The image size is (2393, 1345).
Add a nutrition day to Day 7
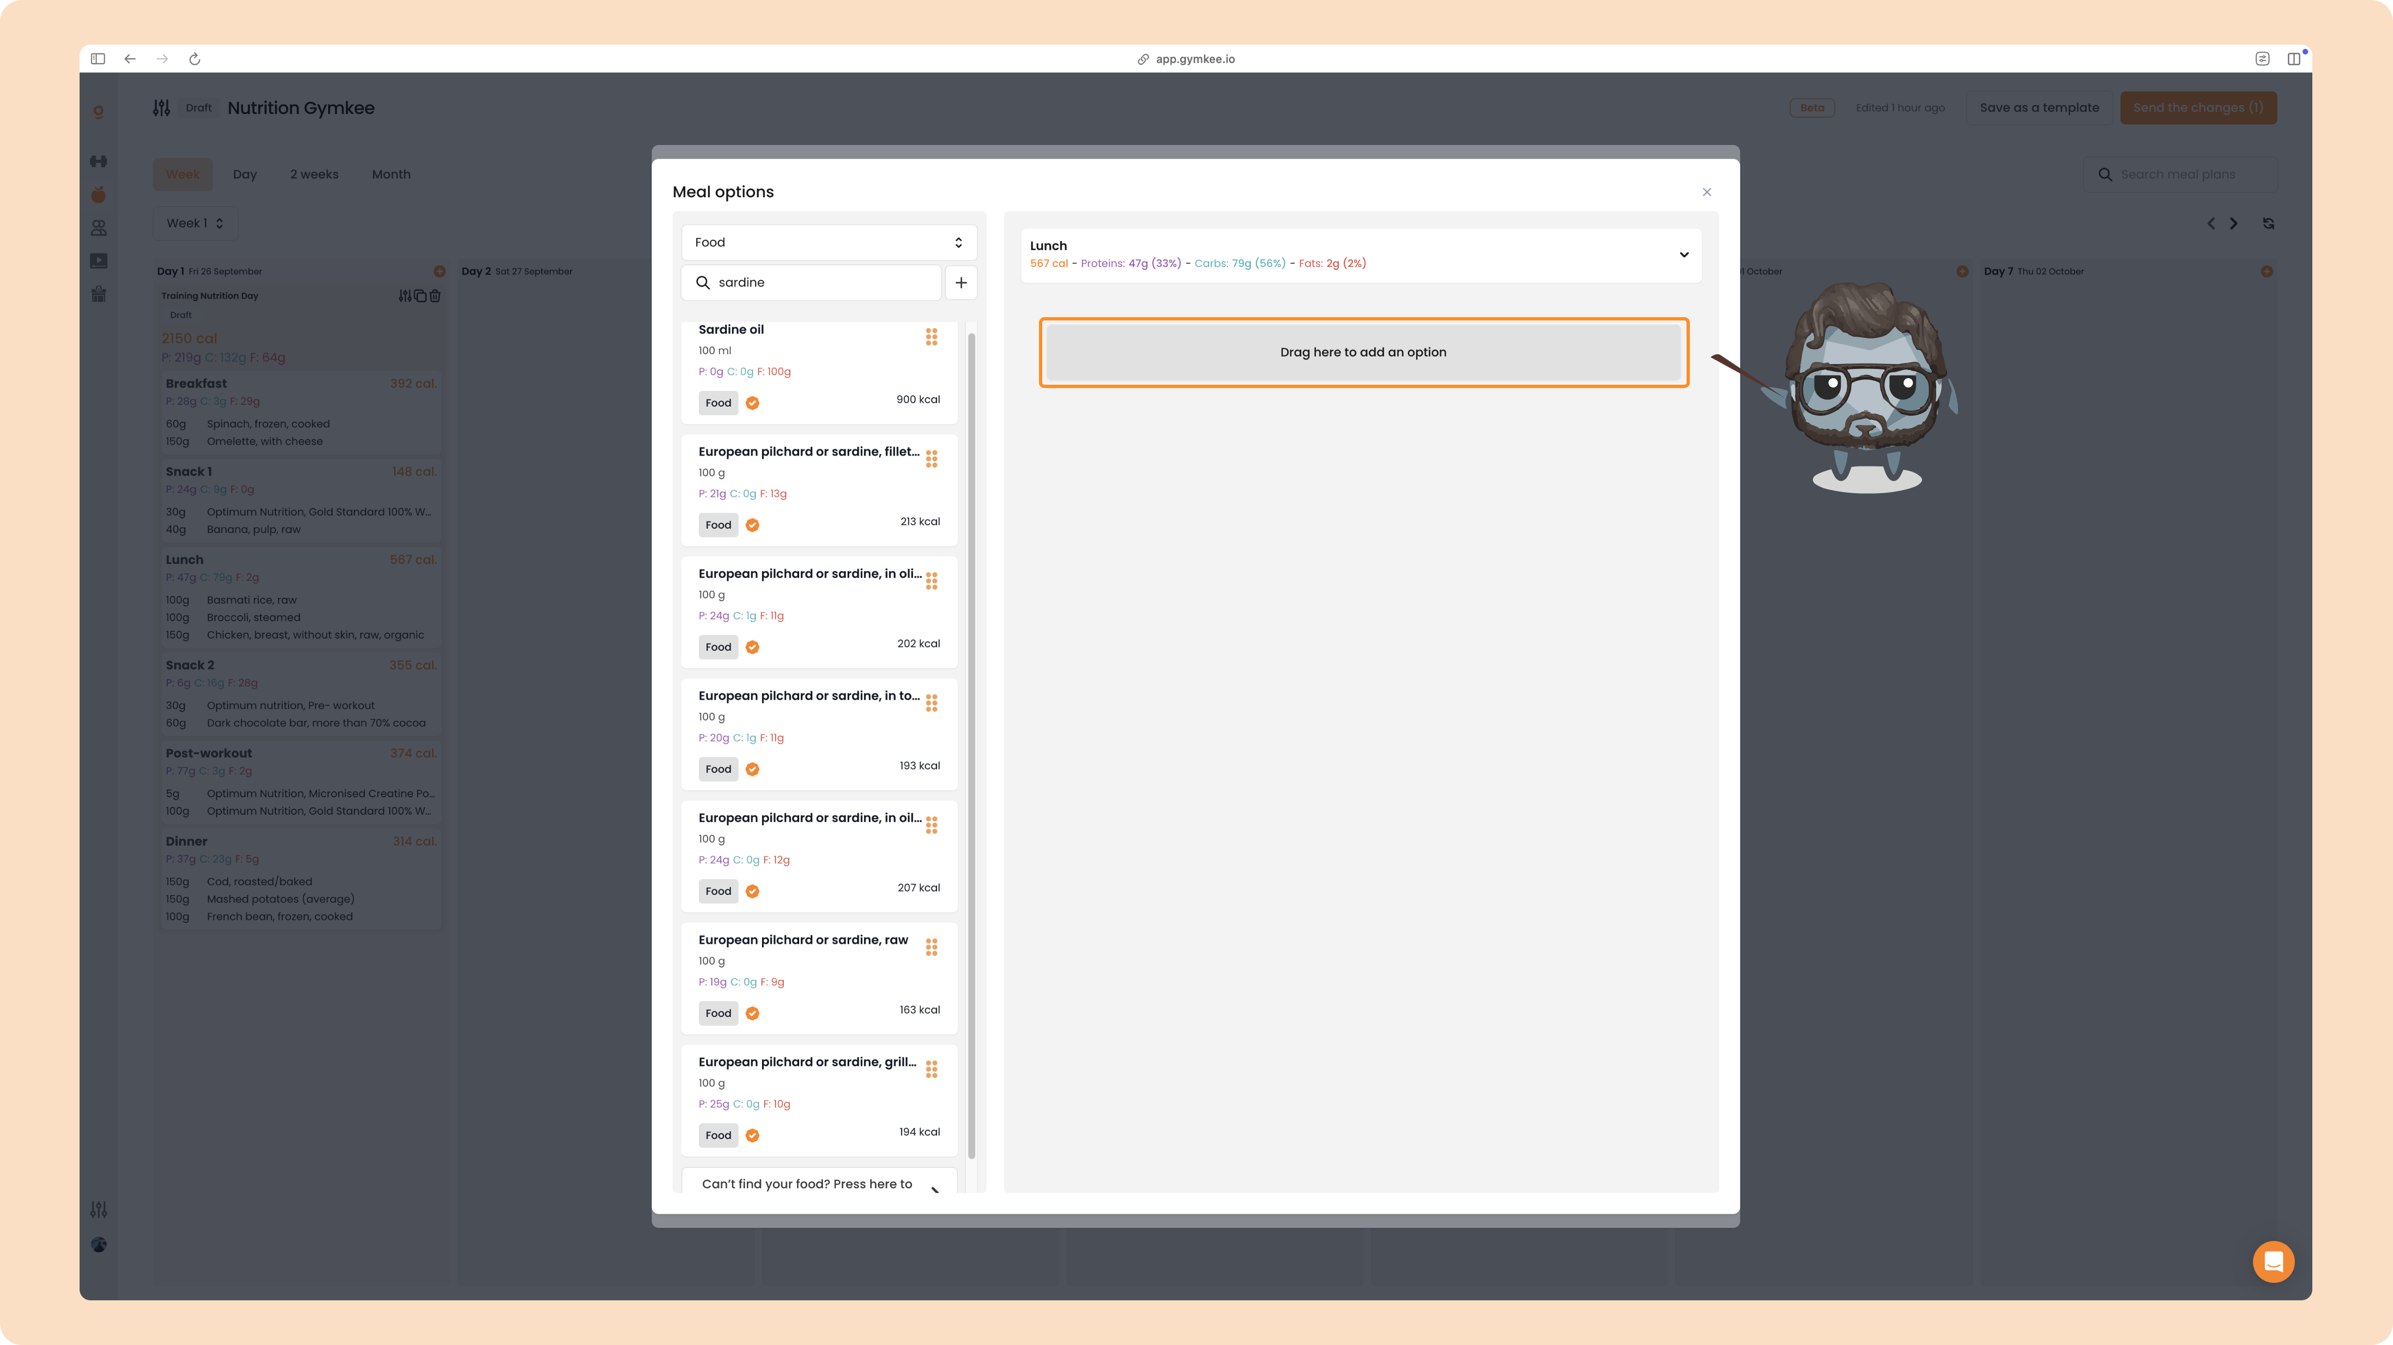click(x=2267, y=271)
